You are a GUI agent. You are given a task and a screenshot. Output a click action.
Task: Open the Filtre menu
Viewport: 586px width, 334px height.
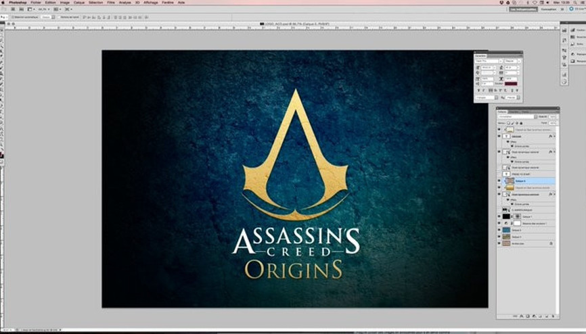(111, 3)
